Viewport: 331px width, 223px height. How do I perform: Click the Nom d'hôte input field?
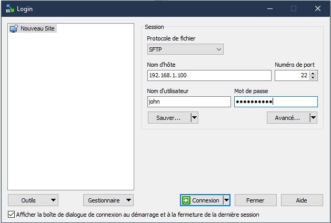point(209,76)
